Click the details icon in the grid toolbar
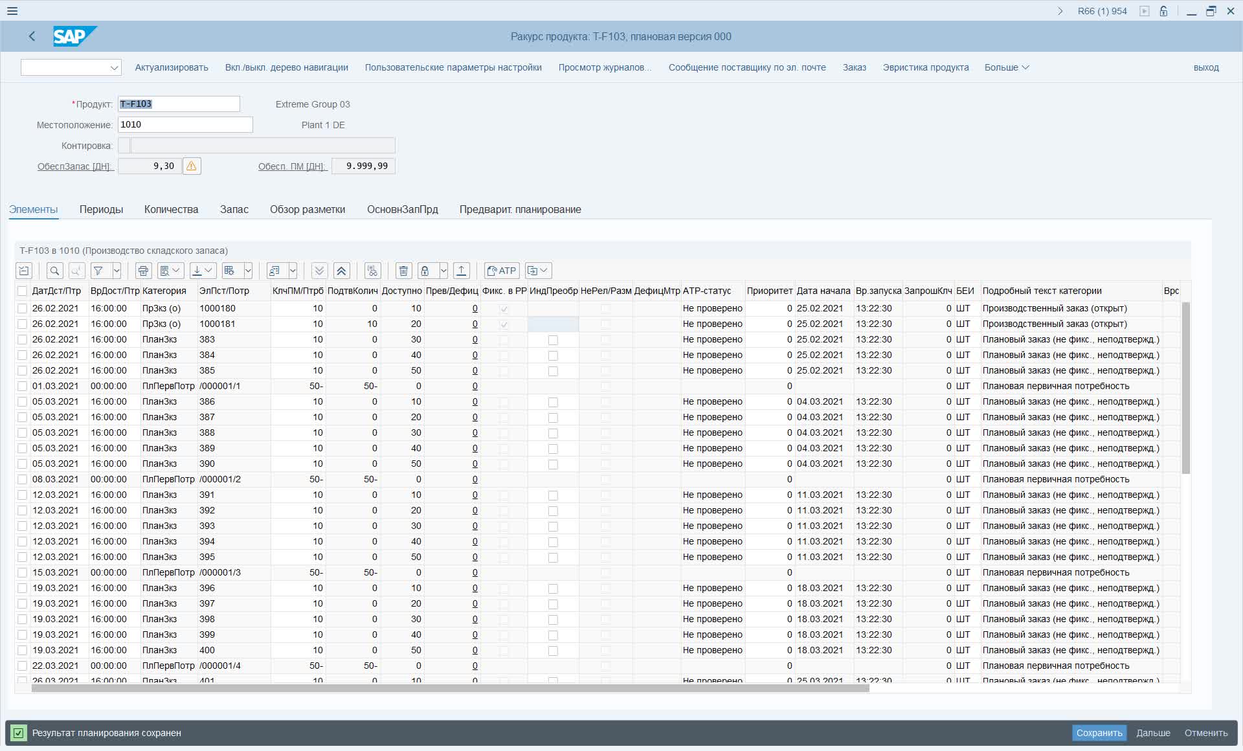The image size is (1243, 751). point(24,271)
